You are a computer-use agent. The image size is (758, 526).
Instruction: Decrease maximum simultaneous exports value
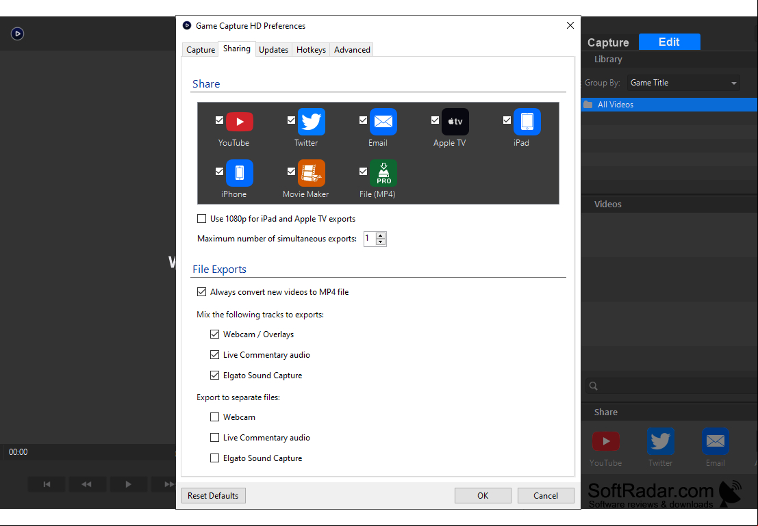pyautogui.click(x=381, y=241)
